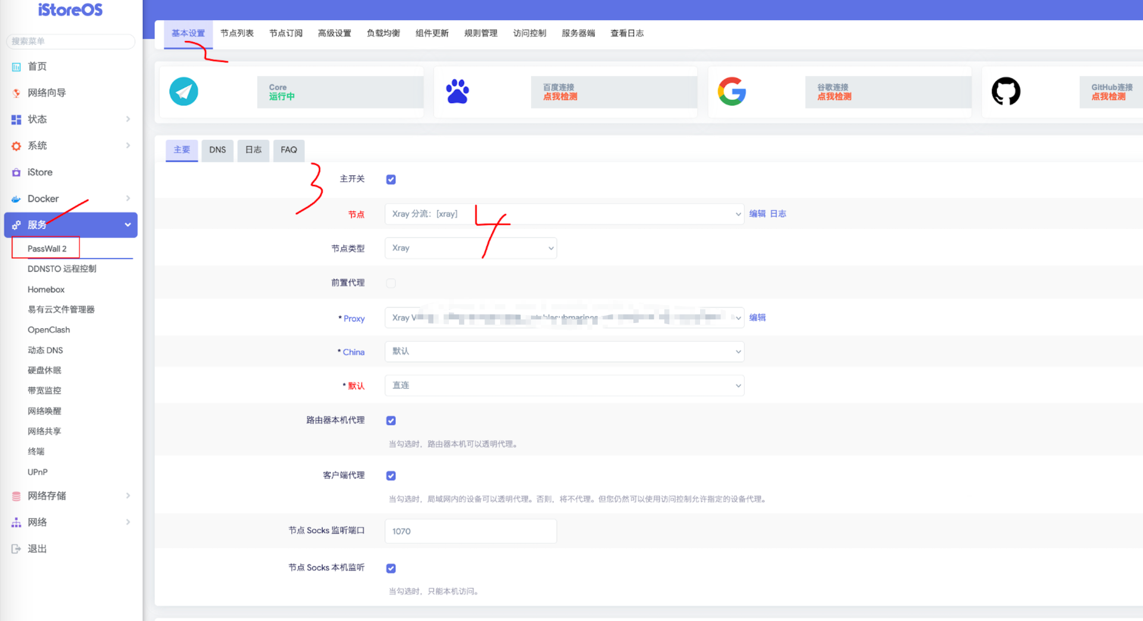1143x621 pixels.
Task: Click the Google logo icon
Action: [732, 92]
